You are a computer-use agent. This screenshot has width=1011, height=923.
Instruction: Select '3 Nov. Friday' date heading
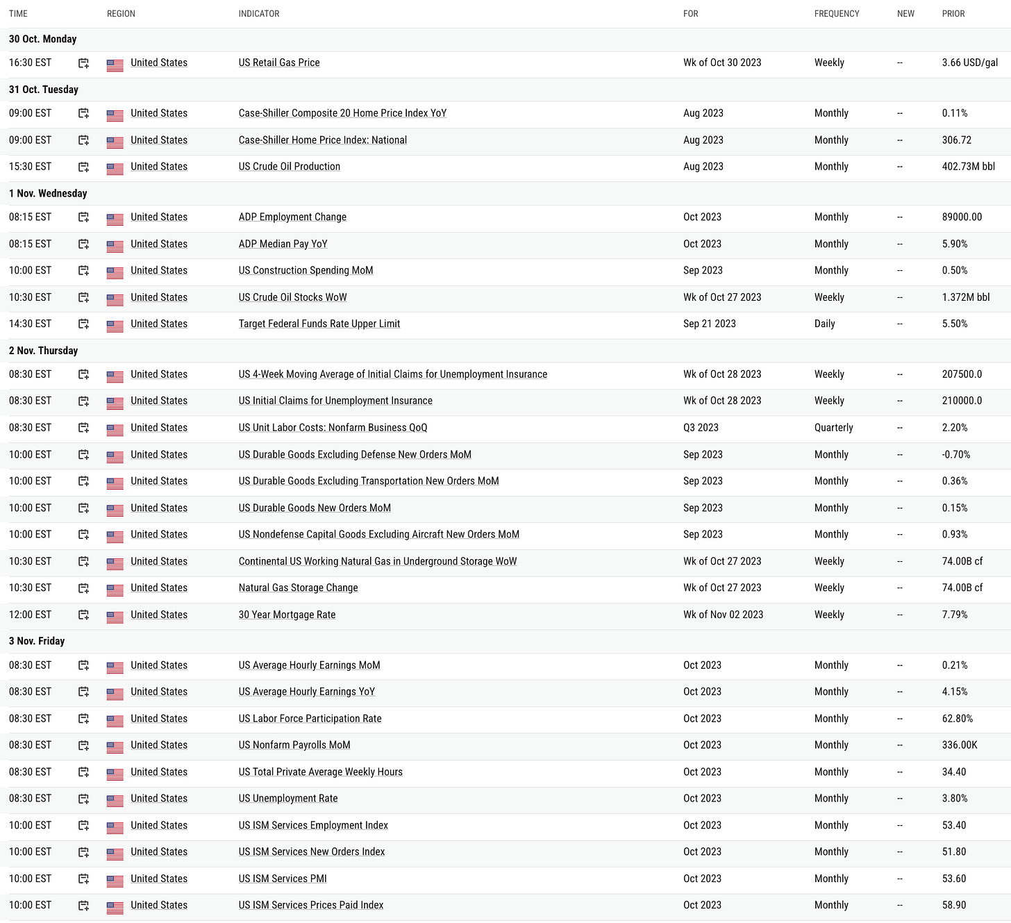coord(37,641)
